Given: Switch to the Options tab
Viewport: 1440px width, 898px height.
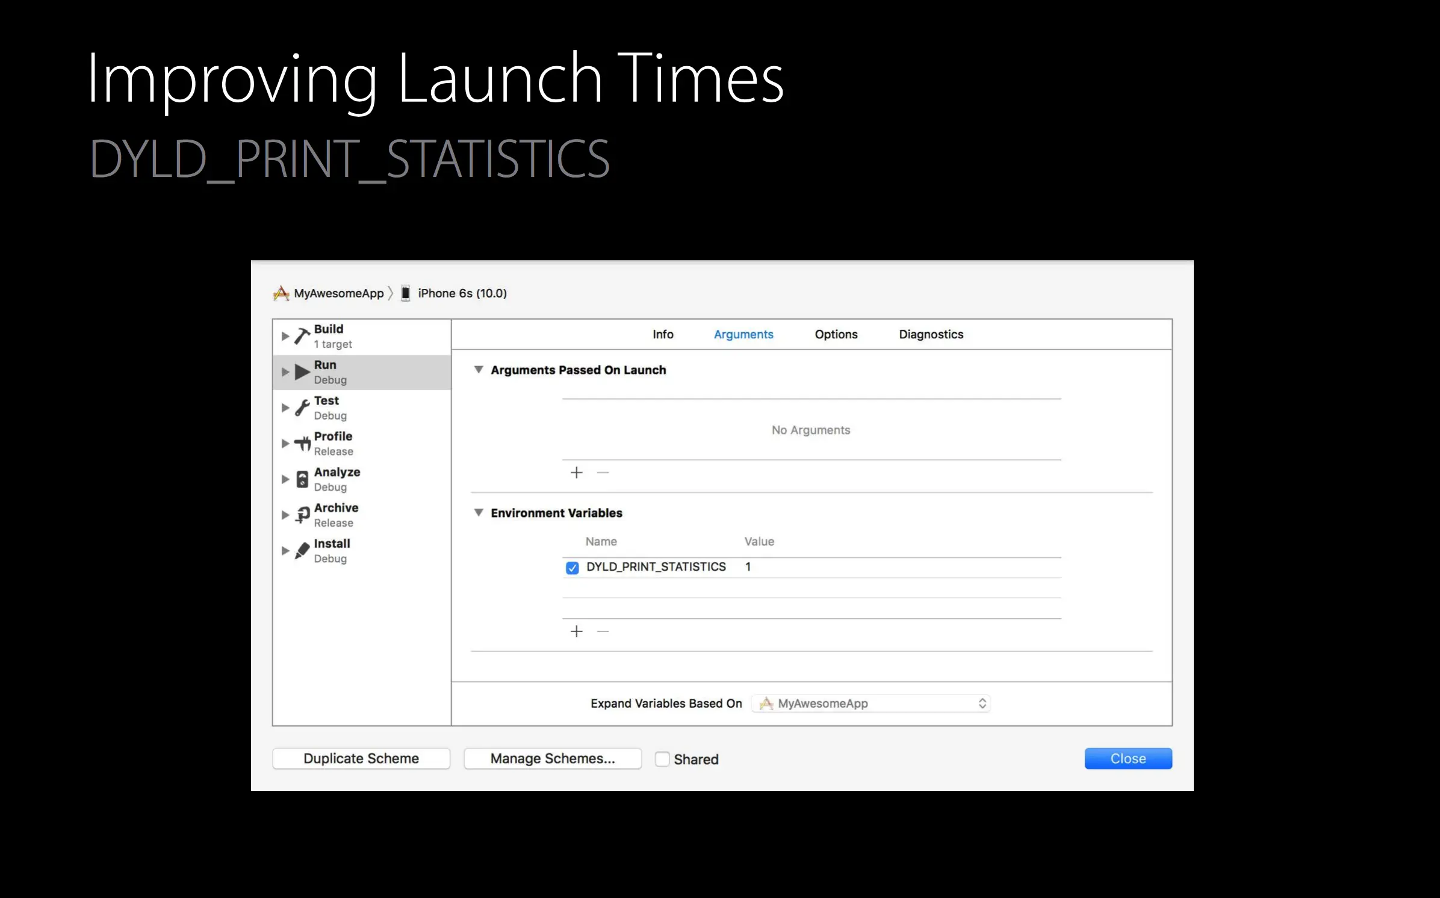Looking at the screenshot, I should (x=836, y=335).
